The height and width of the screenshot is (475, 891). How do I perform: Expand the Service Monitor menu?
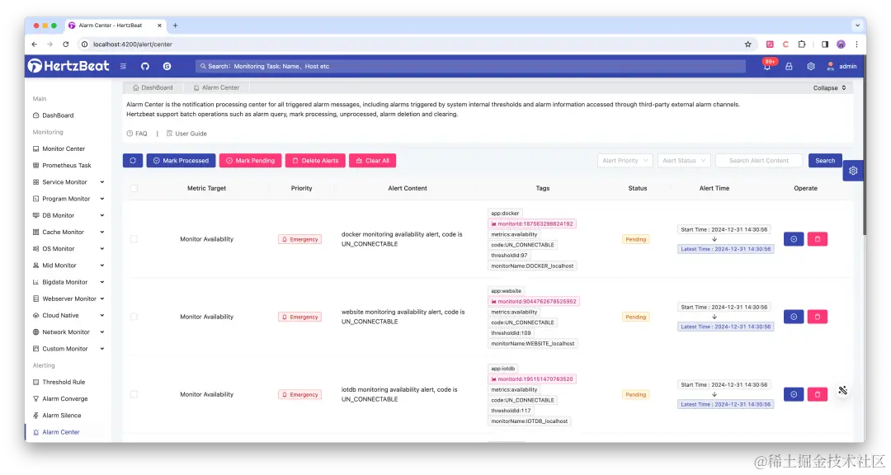(x=68, y=182)
